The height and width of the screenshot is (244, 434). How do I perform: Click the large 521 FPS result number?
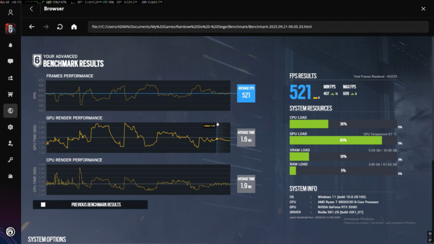click(x=300, y=92)
